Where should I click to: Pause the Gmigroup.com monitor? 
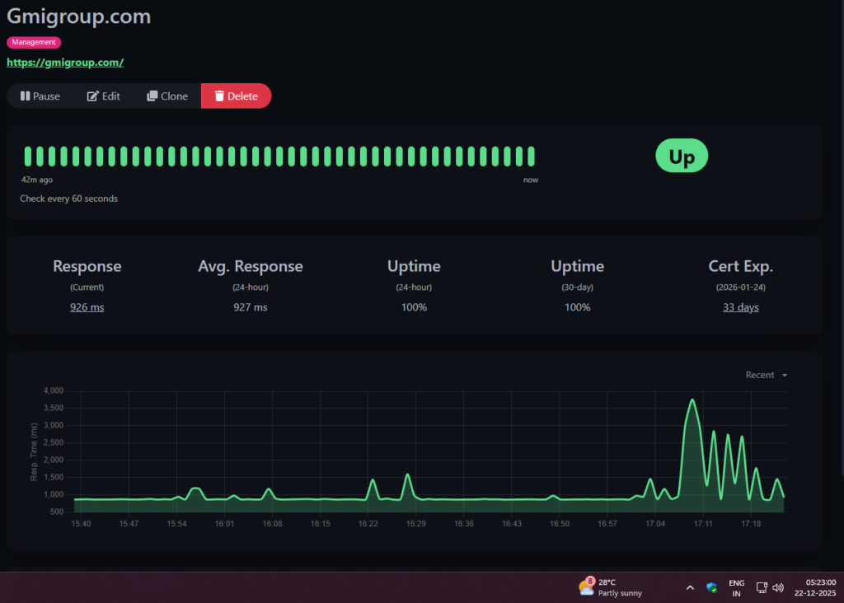(40, 96)
